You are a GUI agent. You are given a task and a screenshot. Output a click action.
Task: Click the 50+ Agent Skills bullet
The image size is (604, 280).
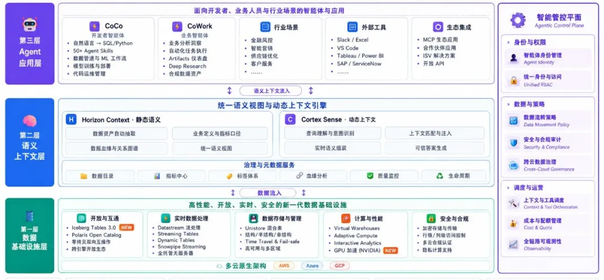click(93, 51)
